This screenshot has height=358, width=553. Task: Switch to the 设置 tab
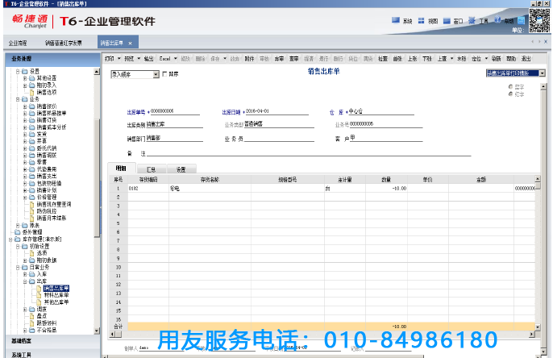tap(181, 169)
